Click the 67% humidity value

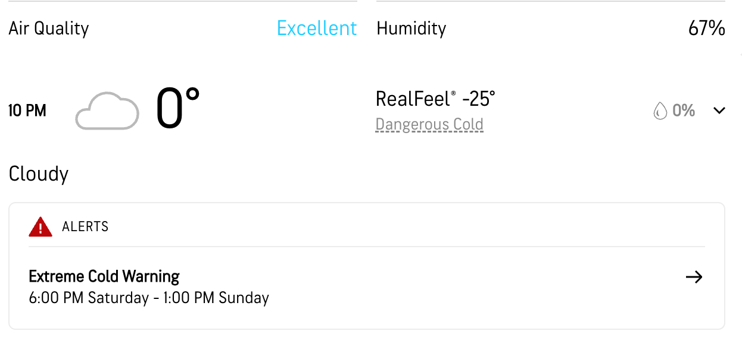click(x=706, y=28)
